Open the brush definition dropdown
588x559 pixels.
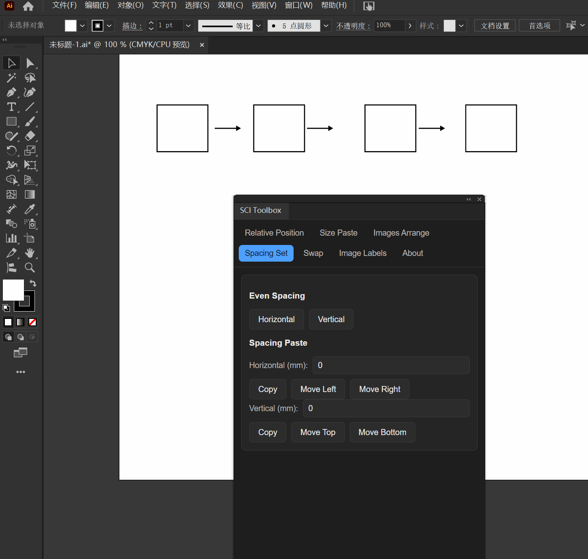click(326, 26)
